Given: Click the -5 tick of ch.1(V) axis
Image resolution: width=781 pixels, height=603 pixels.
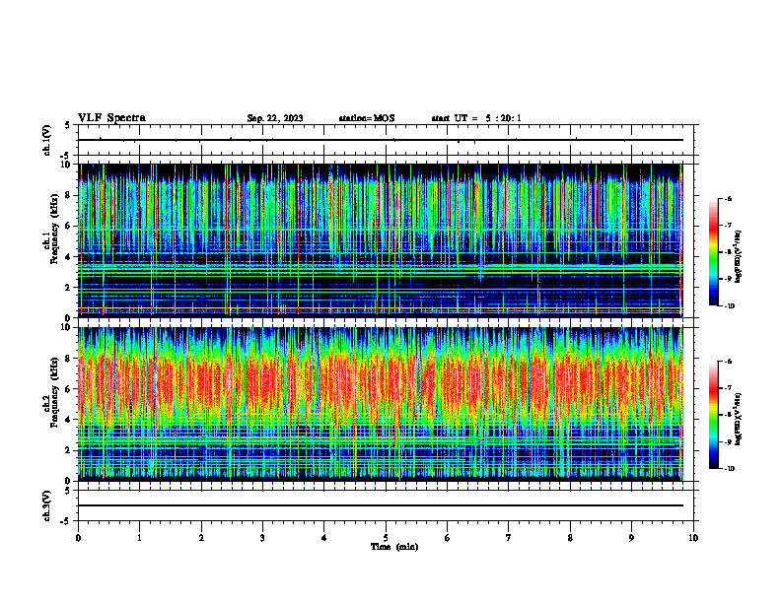Looking at the screenshot, I should 67,157.
